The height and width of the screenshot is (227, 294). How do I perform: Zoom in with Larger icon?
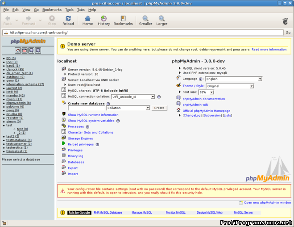tap(161, 18)
